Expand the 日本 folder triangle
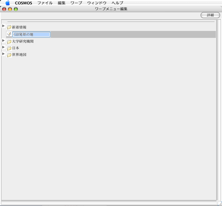Image resolution: width=222 pixels, height=206 pixels. tap(3, 47)
